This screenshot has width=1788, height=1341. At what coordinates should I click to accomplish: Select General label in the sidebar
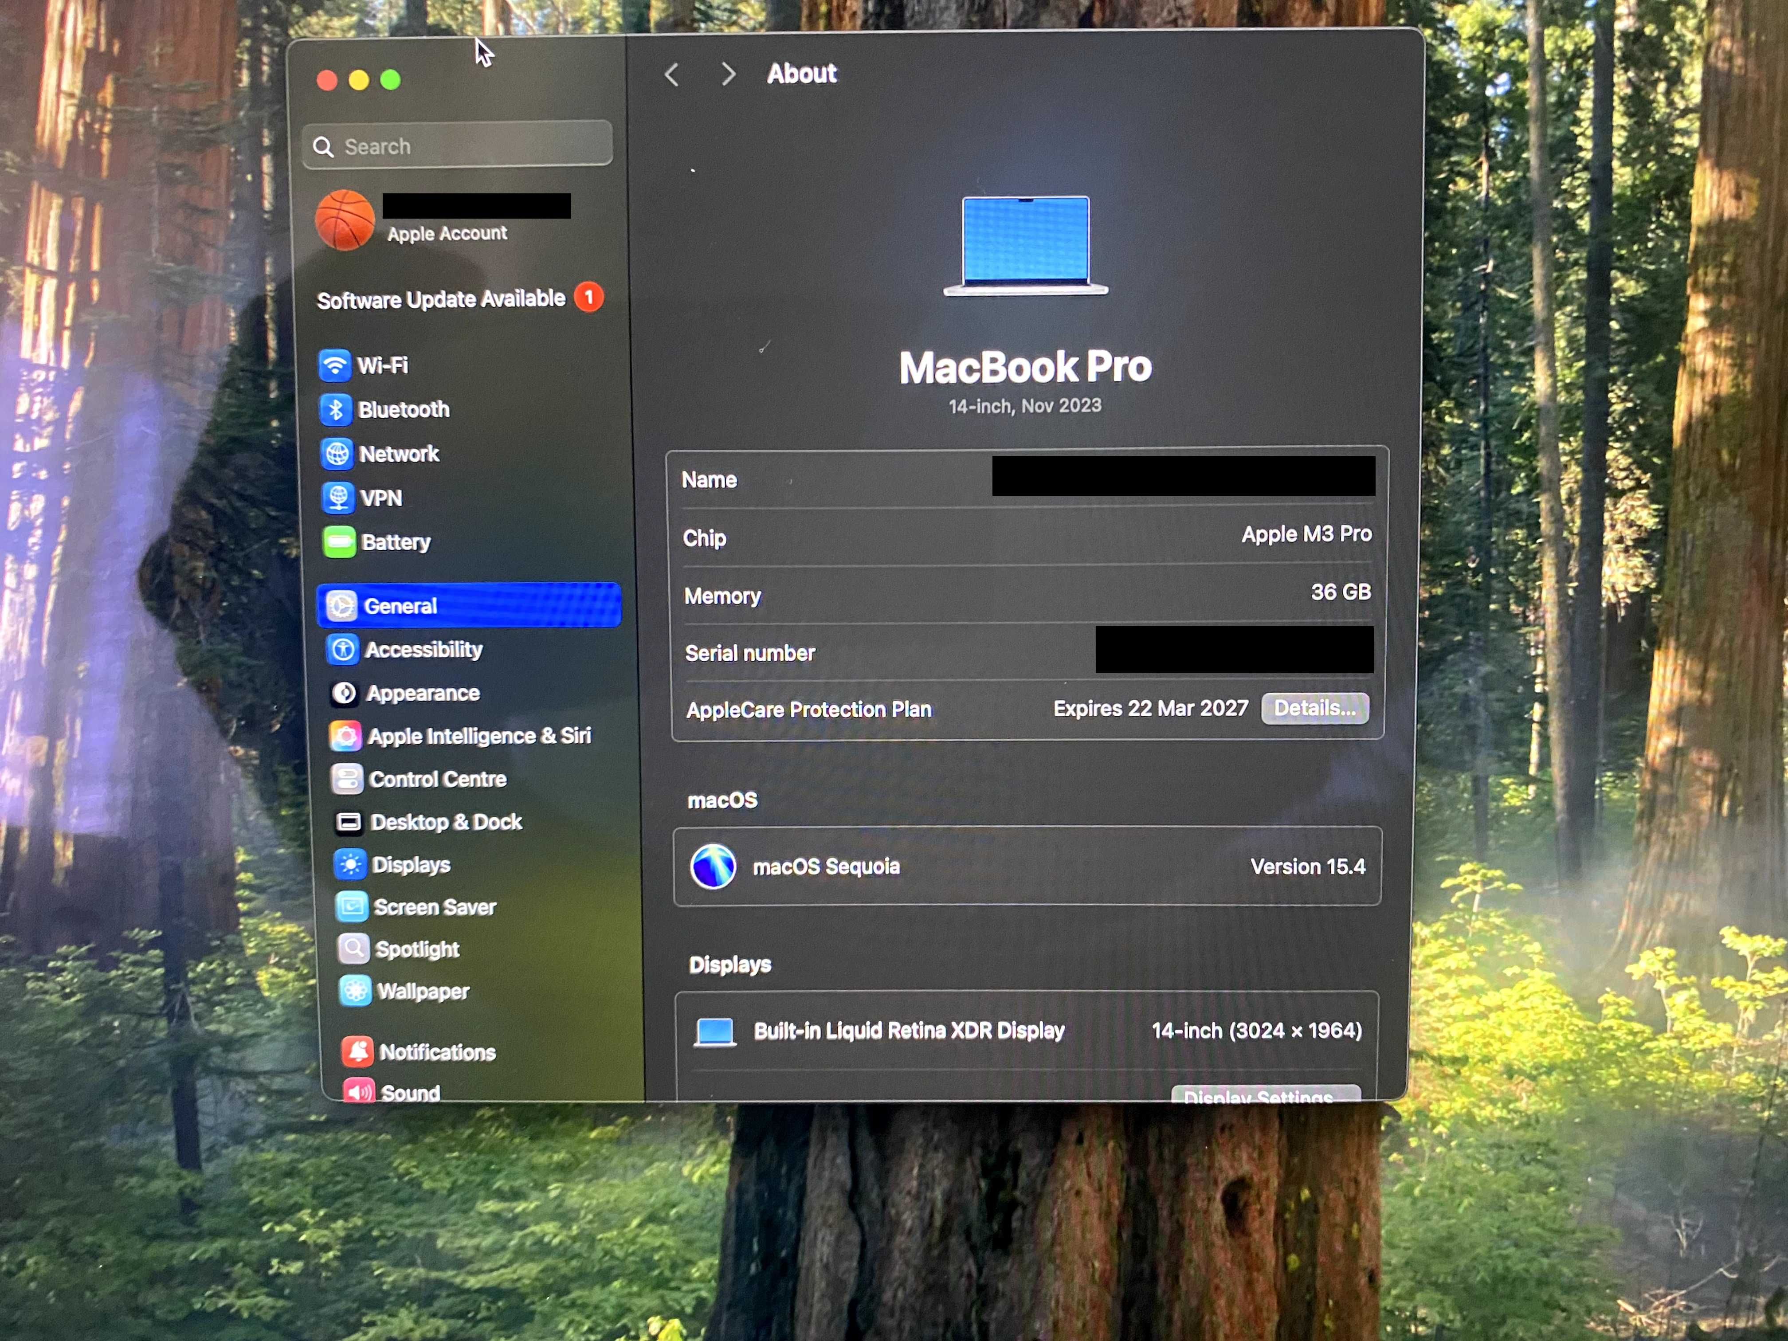coord(401,606)
